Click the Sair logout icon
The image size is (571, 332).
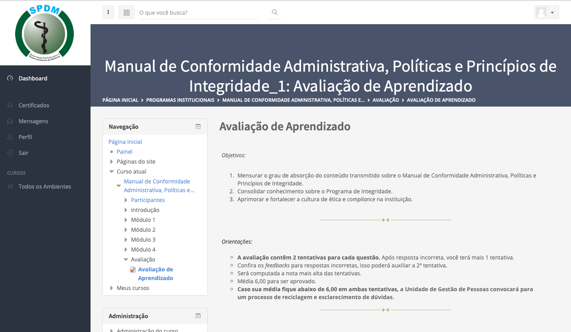(10, 153)
